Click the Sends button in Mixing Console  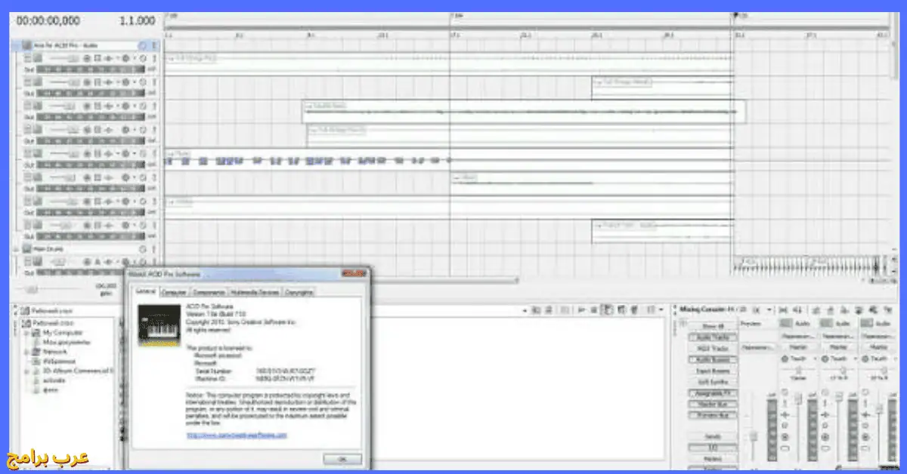(x=712, y=436)
